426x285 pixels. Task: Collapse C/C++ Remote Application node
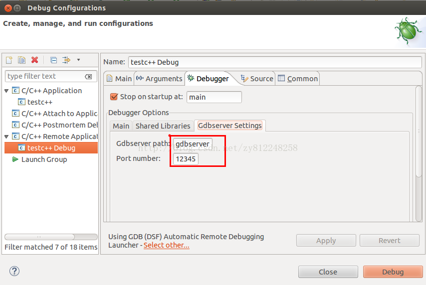click(x=6, y=137)
